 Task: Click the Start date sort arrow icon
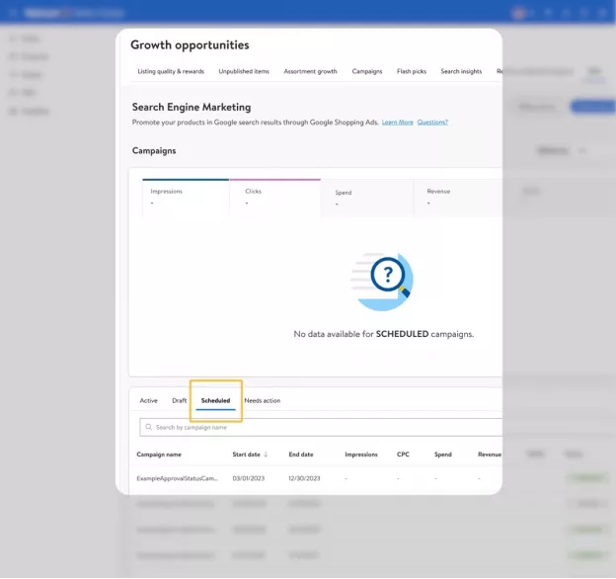pos(266,455)
